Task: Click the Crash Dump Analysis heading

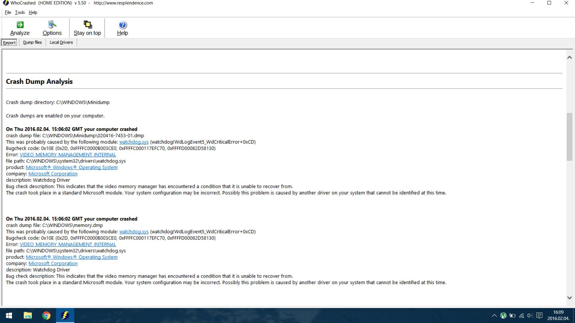Action: click(x=39, y=82)
